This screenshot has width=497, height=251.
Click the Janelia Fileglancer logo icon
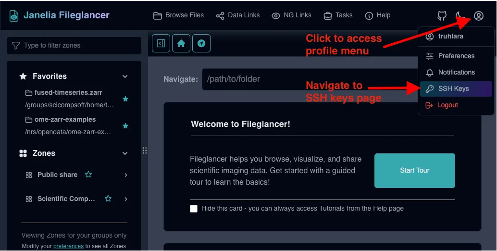pos(13,15)
